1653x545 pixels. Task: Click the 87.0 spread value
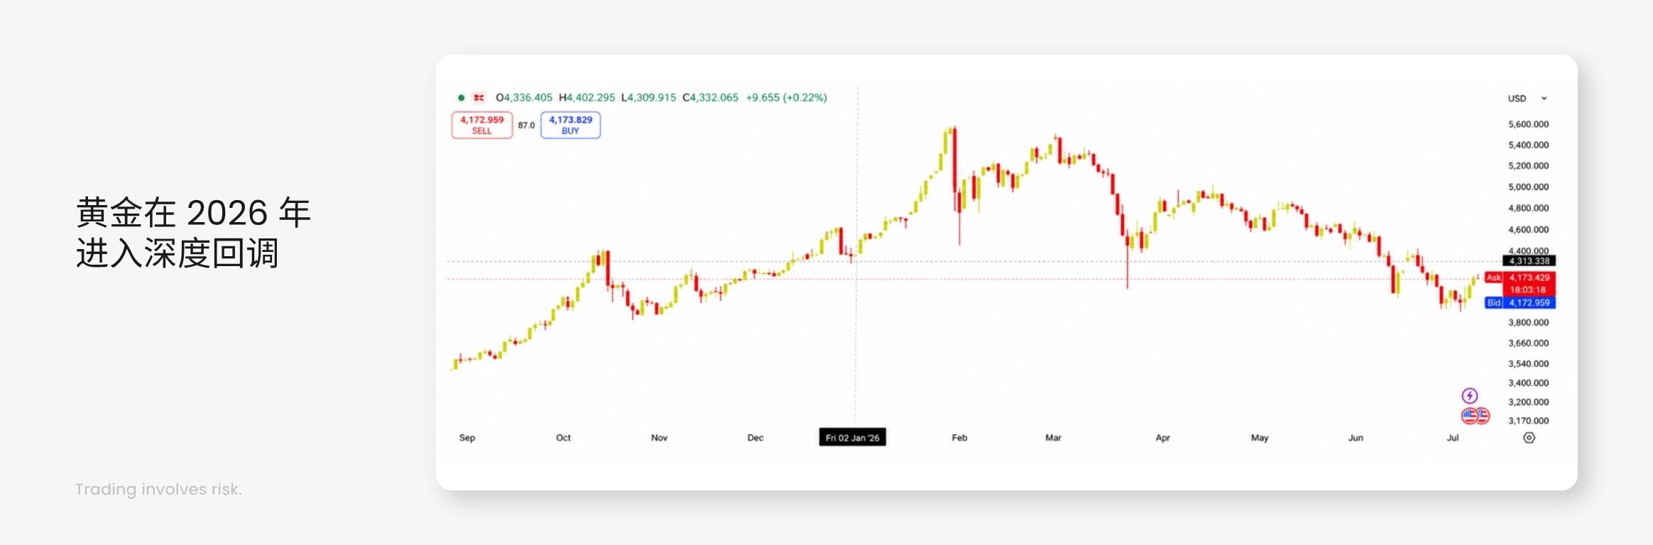pos(526,126)
